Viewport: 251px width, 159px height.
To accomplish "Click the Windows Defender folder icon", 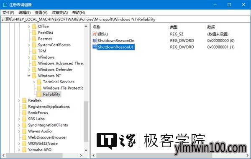I will (x=34, y=70).
